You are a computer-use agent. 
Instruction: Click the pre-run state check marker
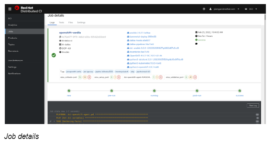(x=112, y=91)
